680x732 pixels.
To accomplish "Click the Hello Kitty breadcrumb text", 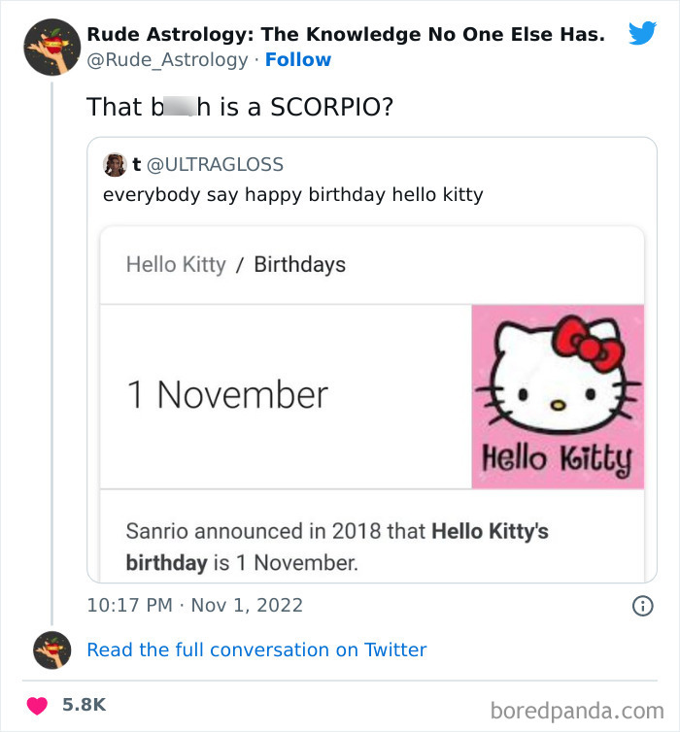I will tap(176, 264).
